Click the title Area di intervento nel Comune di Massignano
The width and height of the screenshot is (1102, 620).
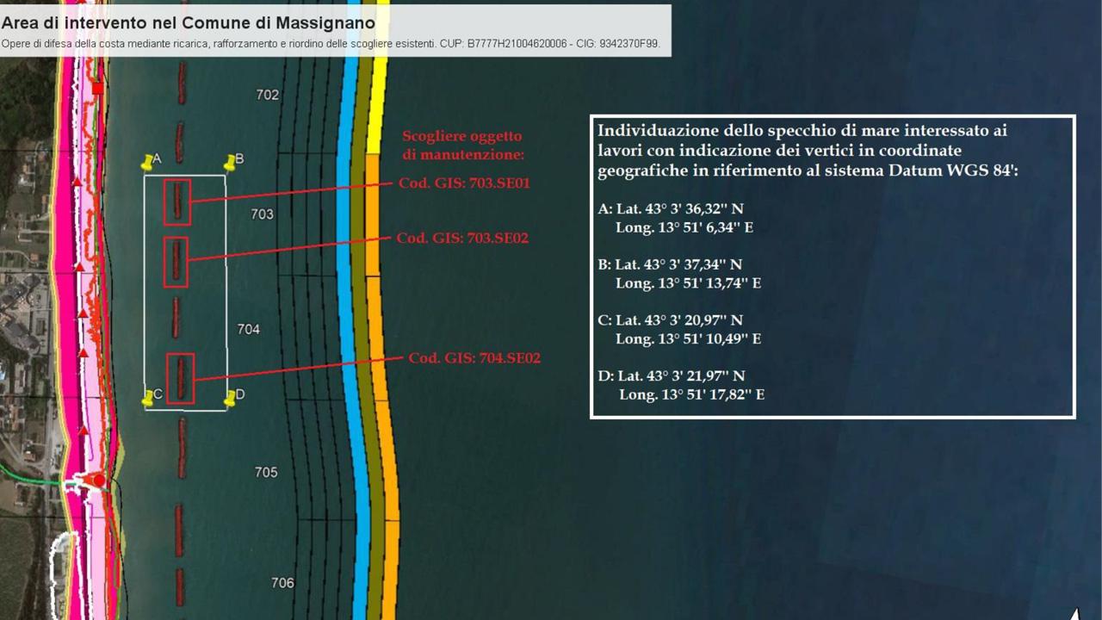pos(189,23)
